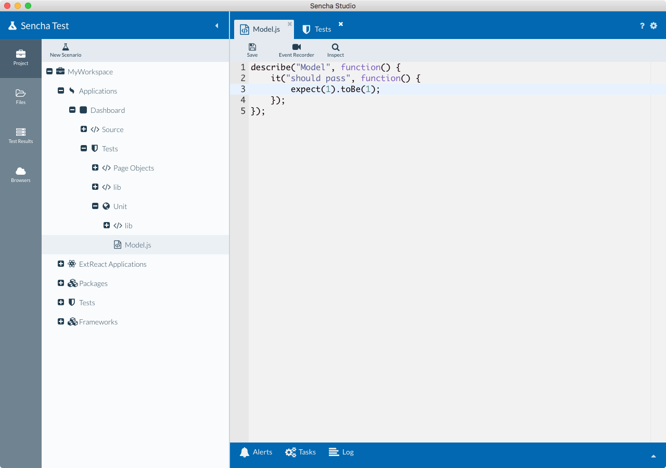Expand the Page Objects tree node
666x468 pixels.
pos(95,168)
